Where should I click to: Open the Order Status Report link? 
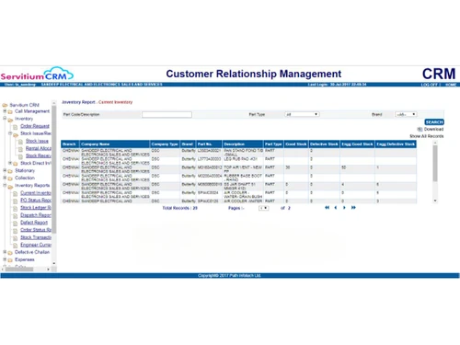(36, 230)
